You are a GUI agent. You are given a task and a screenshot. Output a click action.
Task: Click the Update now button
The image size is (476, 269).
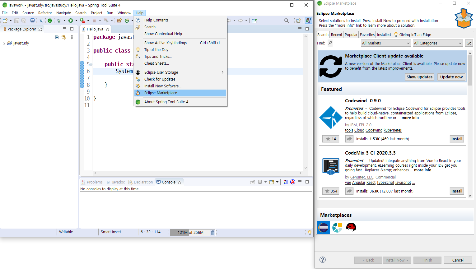coord(451,77)
